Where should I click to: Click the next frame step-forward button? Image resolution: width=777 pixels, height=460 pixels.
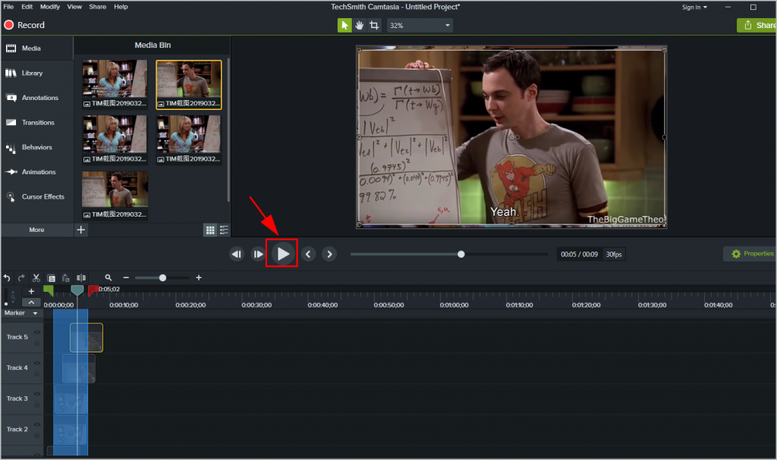(x=258, y=254)
